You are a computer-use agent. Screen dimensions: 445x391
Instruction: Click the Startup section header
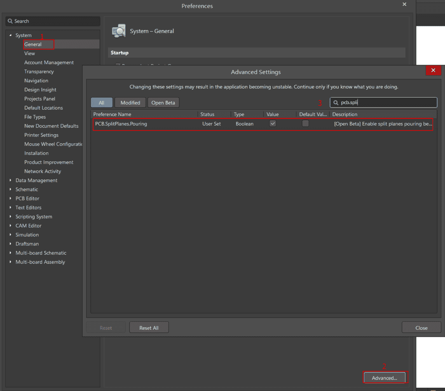257,53
